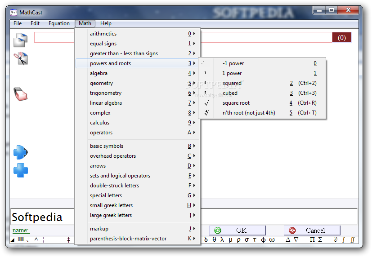Viewport: 372px width, 257px height.
Task: Insert capital Sigma Σ sum symbol
Action: 320,239
